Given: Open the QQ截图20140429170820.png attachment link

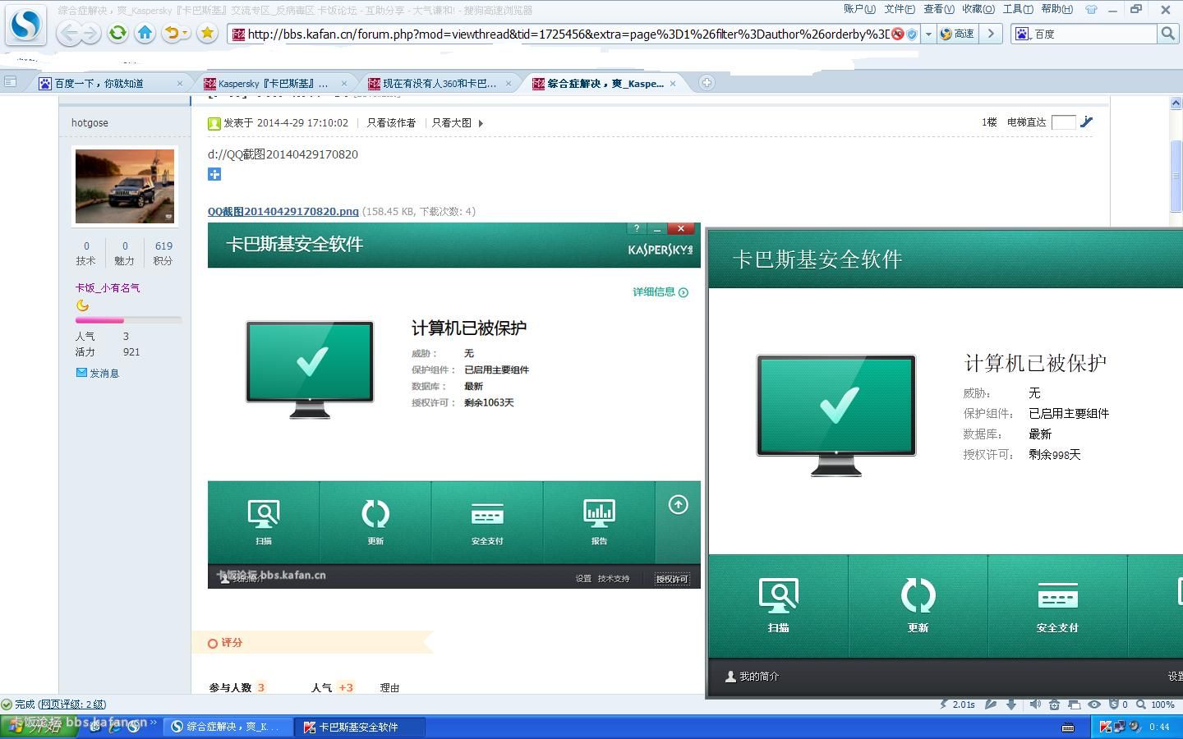Looking at the screenshot, I should pyautogui.click(x=283, y=211).
